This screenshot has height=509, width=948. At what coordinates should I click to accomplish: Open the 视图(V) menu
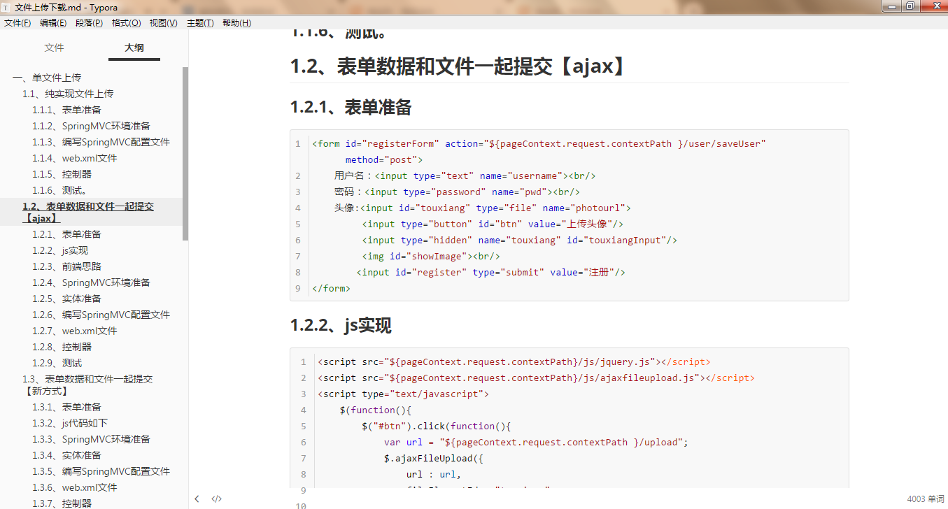(163, 23)
